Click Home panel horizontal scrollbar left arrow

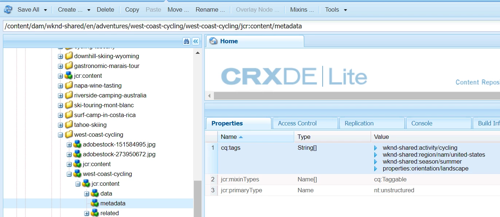[x=209, y=96]
